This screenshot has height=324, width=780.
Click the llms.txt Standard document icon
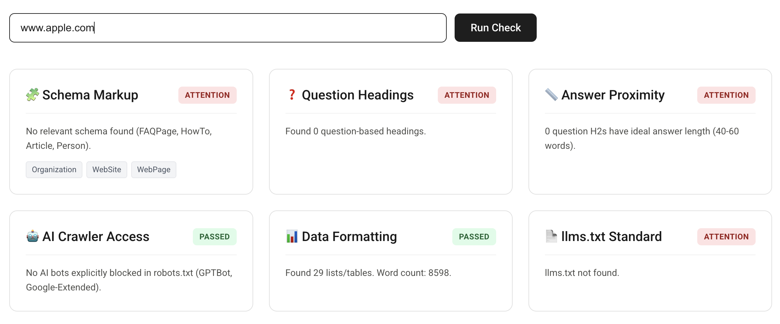pos(551,236)
